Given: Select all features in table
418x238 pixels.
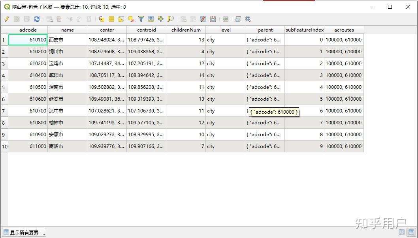Looking at the screenshot, I should [x=111, y=19].
